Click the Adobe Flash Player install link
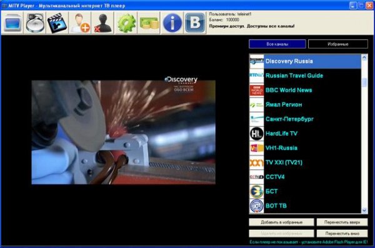This screenshot has height=248, width=375. coord(309,242)
